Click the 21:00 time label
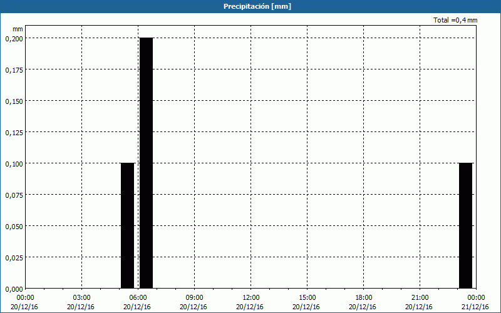Viewport: 501px width, 313px height. (420, 298)
